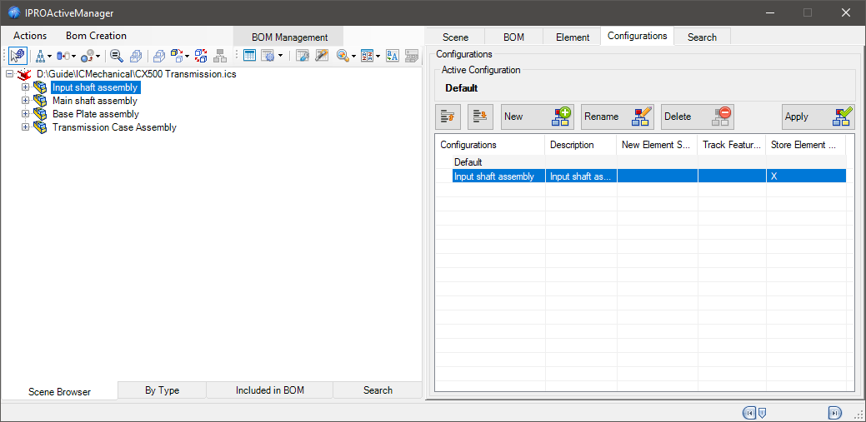Switch to the Element tab

coord(573,37)
